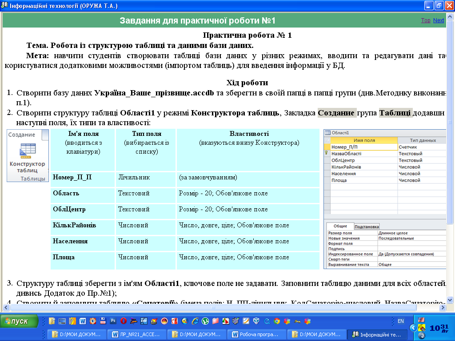The height and width of the screenshot is (341, 455).
Task: Click the yellow phone tray icon
Action: (422, 328)
